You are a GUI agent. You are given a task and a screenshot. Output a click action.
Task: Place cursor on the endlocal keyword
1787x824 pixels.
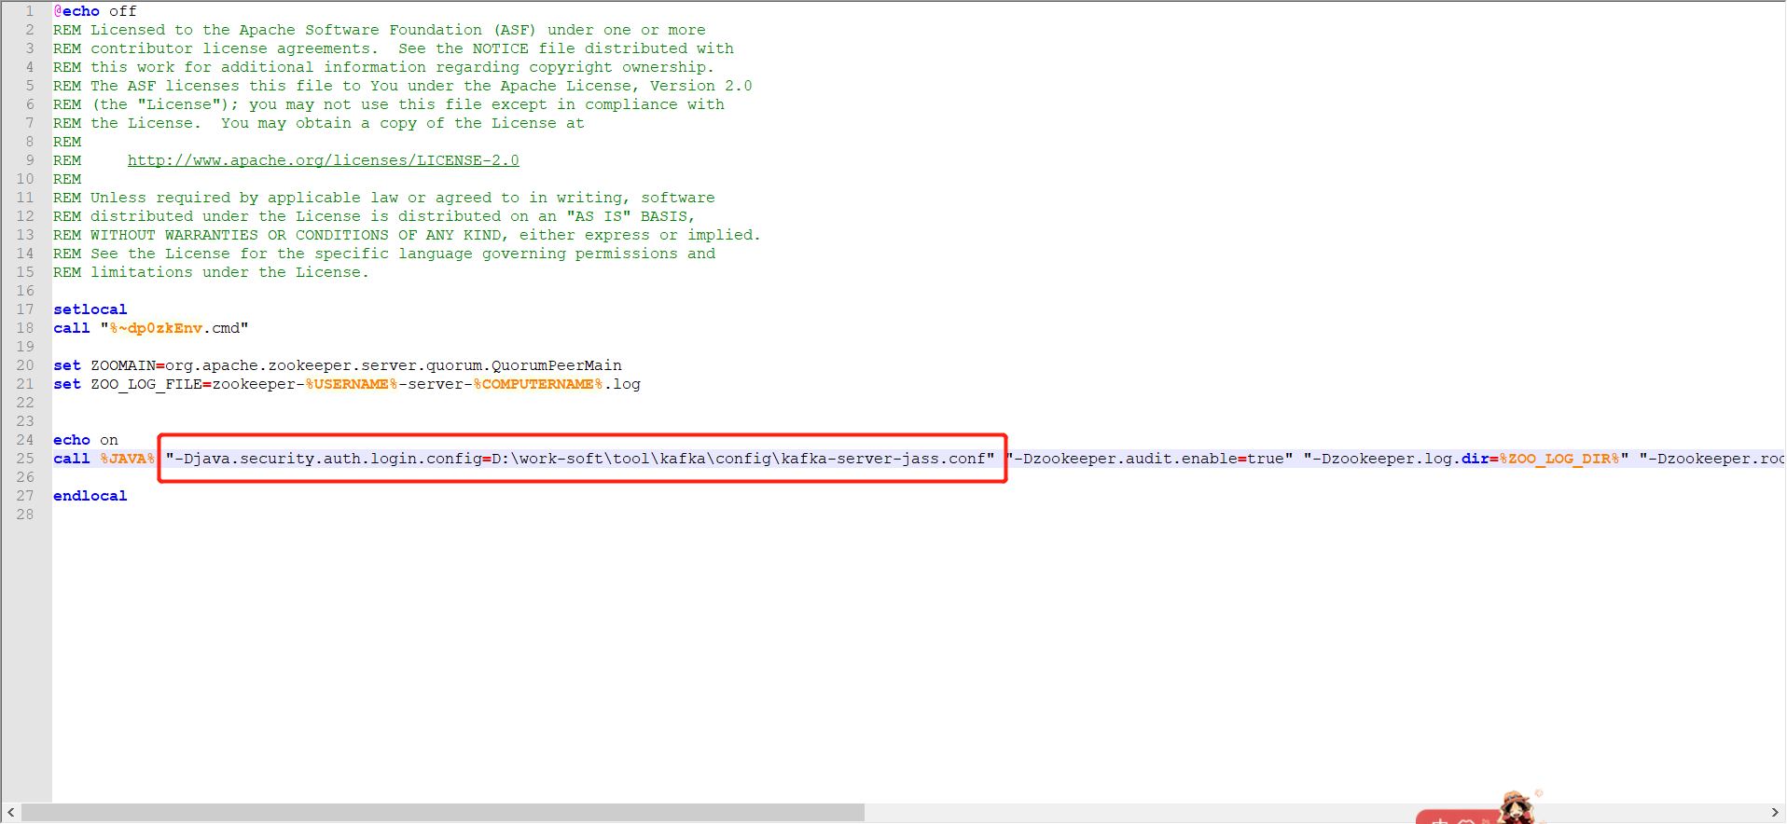click(x=90, y=496)
